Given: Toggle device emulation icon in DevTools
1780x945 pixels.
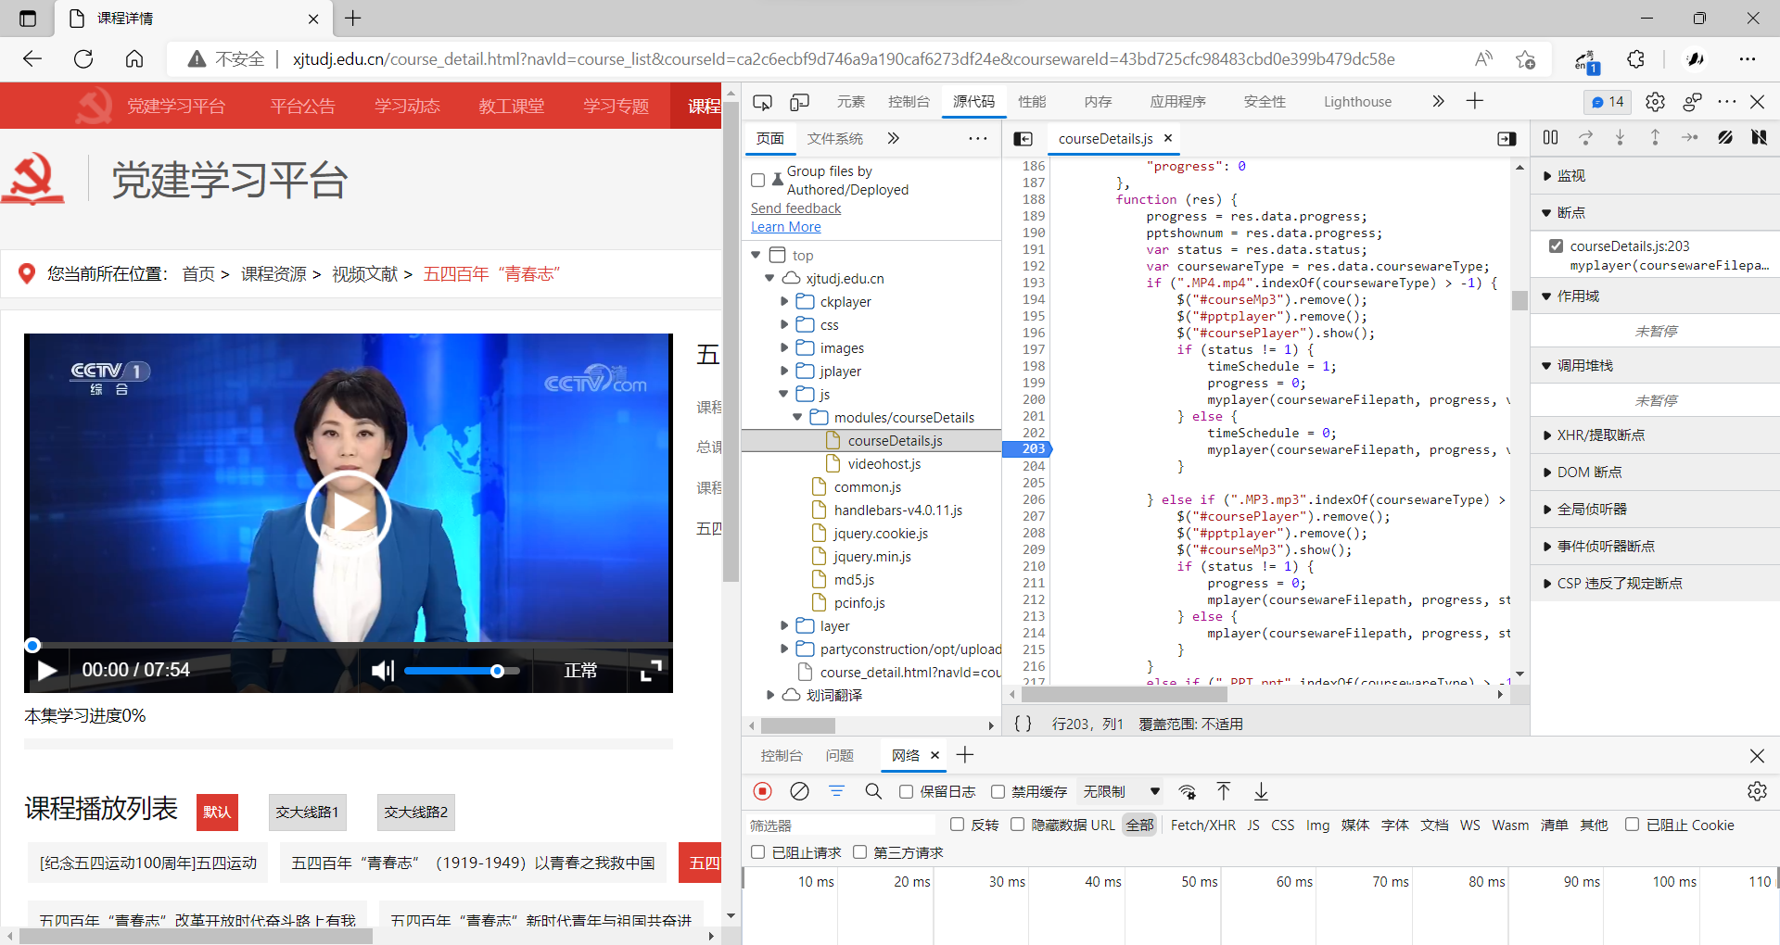Looking at the screenshot, I should (799, 102).
